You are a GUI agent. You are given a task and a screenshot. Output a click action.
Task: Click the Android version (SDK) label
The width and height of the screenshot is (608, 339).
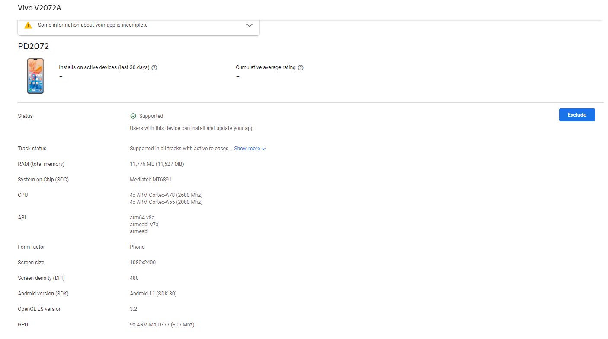pyautogui.click(x=43, y=294)
